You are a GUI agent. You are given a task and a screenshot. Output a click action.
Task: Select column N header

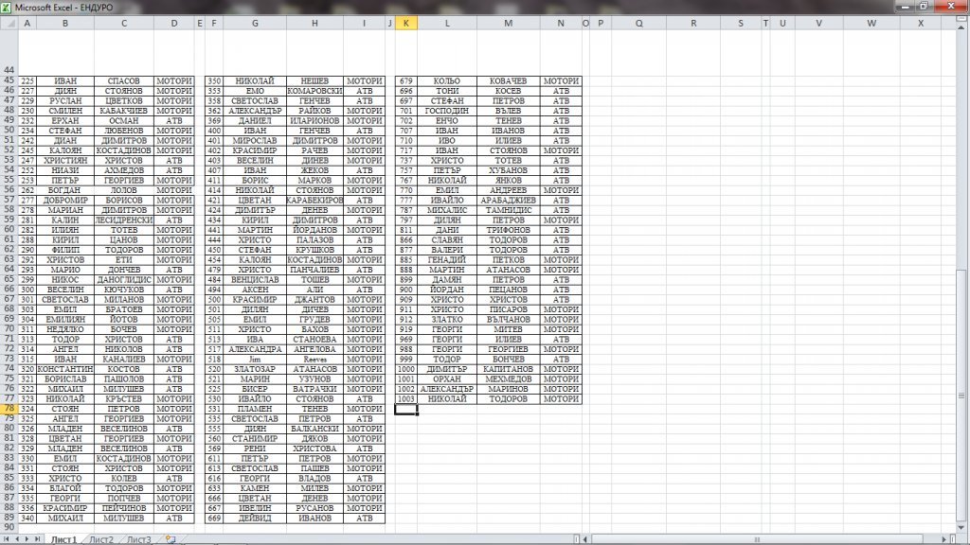[561, 23]
